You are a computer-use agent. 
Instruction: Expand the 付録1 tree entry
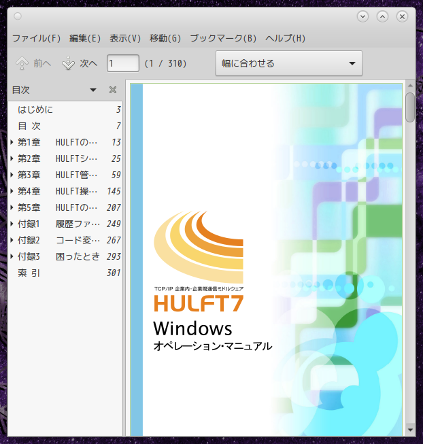(x=12, y=224)
